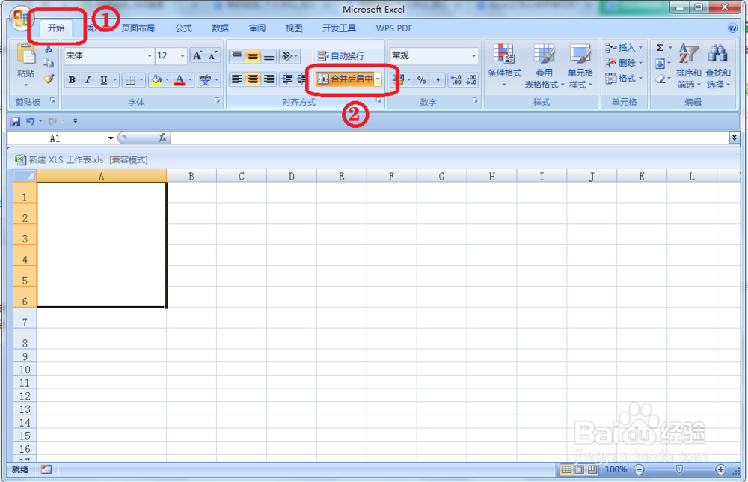The image size is (748, 482).
Task: Open the Name Box dropdown arrow
Action: [111, 138]
